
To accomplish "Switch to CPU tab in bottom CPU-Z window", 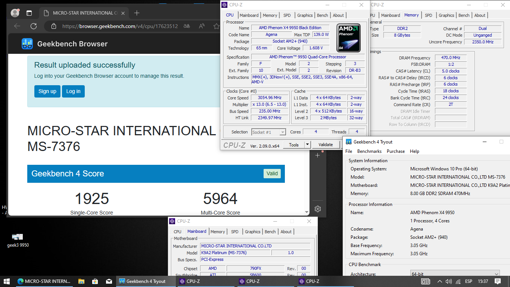I will 177,232.
